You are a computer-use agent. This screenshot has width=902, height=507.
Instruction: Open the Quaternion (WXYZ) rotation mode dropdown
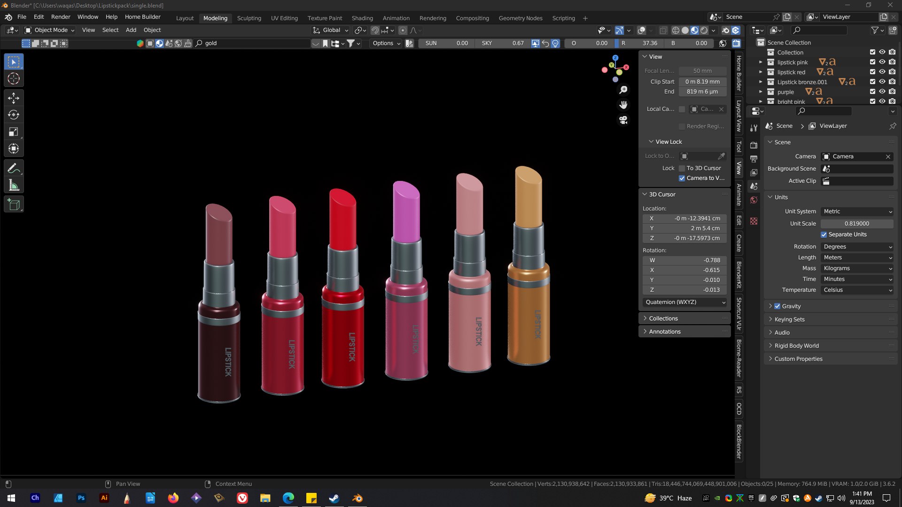tap(685, 302)
